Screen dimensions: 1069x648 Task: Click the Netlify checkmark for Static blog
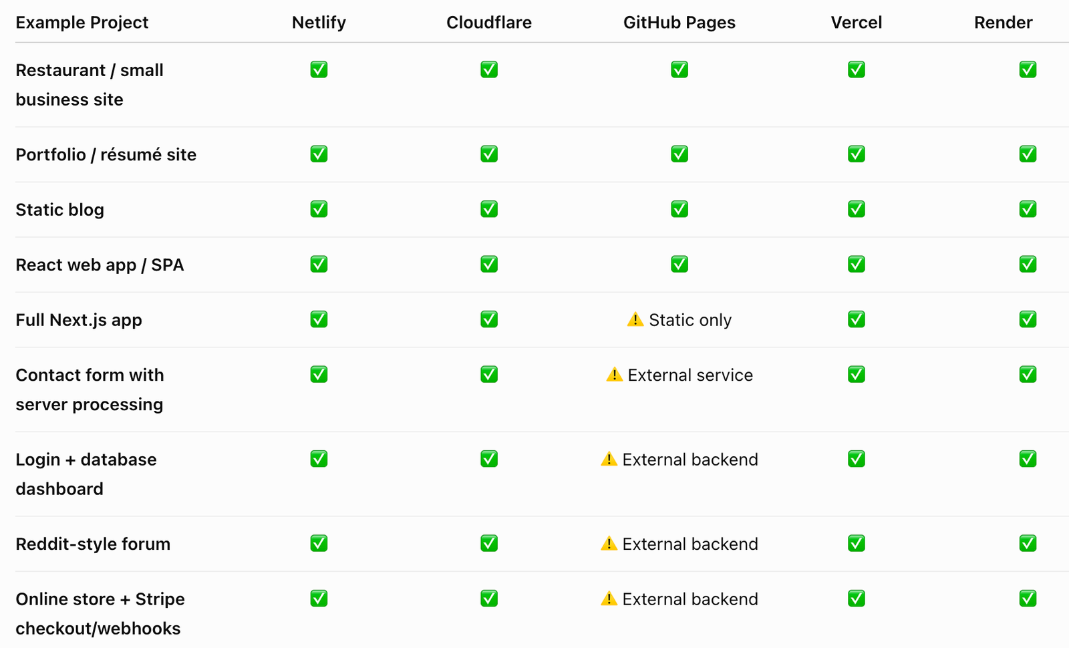(x=319, y=209)
